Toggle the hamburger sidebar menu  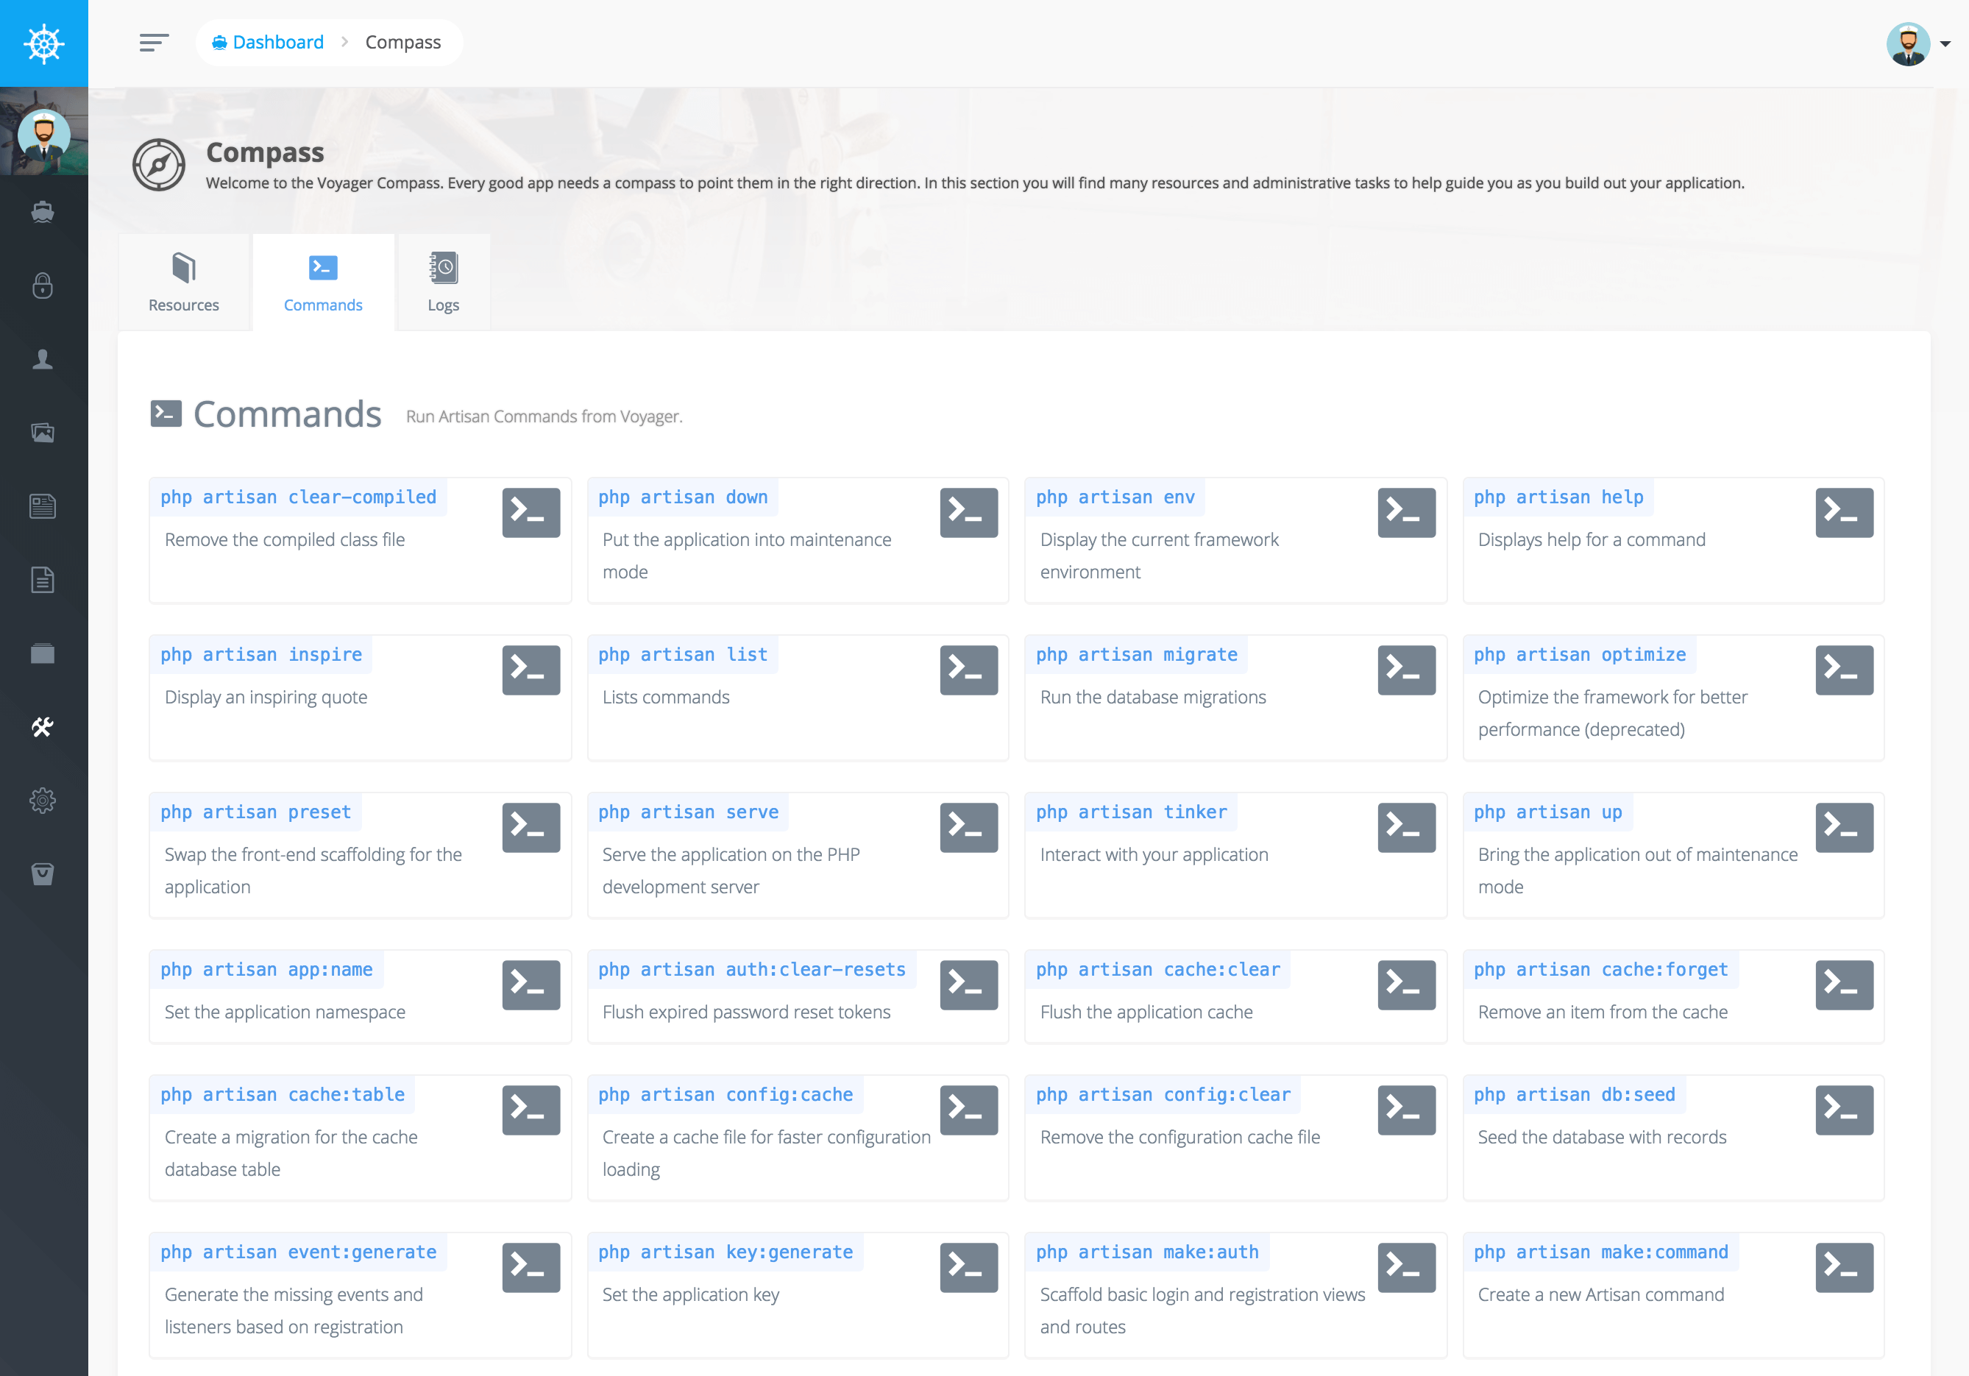pos(154,42)
